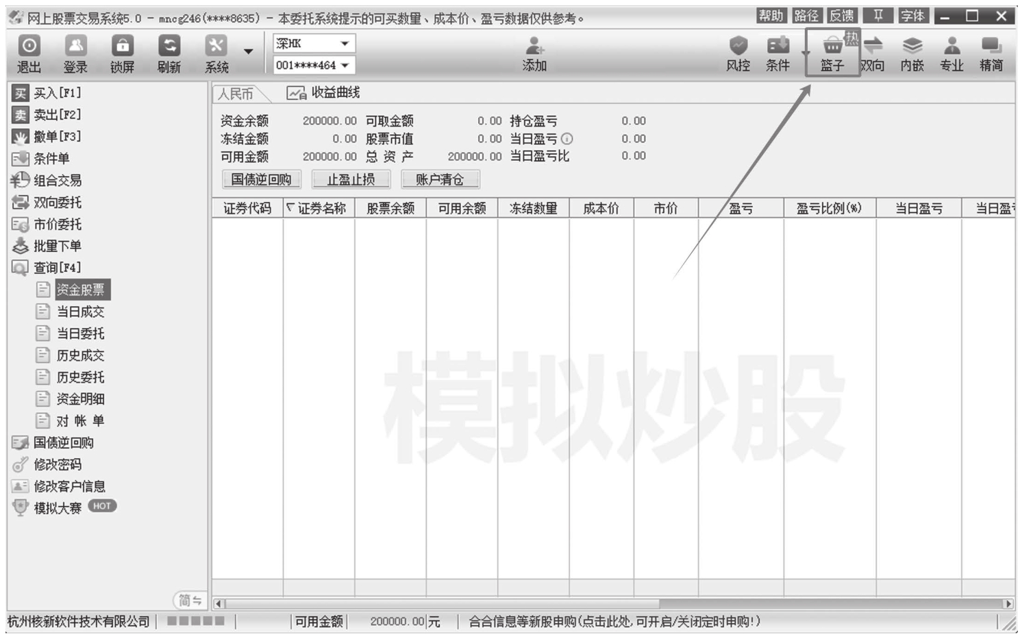This screenshot has height=636, width=1020.
Task: Click the 国债逆回购 button
Action: coord(262,179)
